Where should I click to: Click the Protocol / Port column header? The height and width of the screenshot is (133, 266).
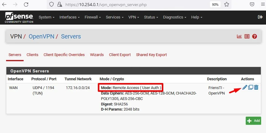(44, 79)
